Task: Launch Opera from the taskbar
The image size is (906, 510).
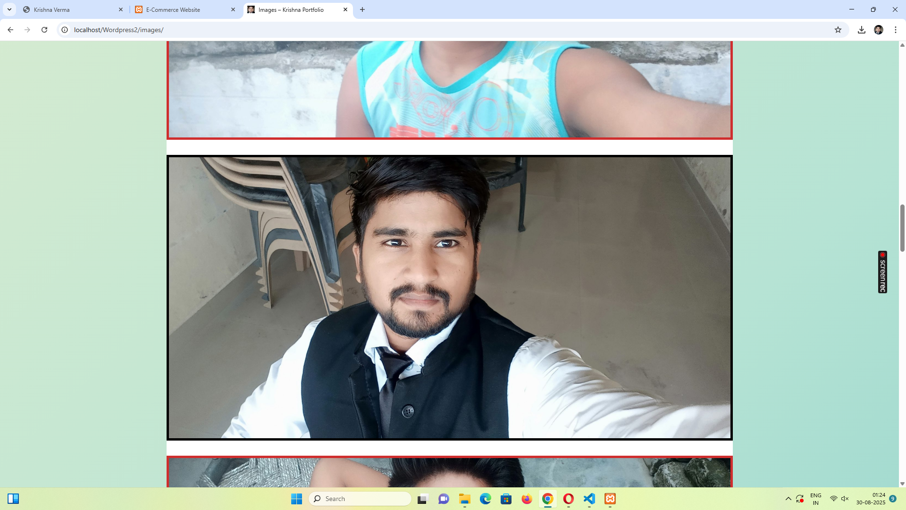Action: pos(569,499)
